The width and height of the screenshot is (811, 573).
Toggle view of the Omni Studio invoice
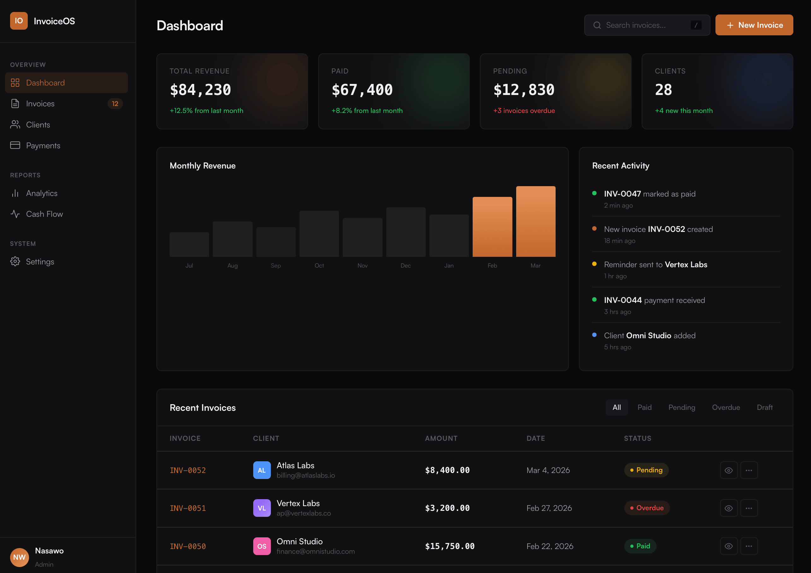click(x=729, y=546)
